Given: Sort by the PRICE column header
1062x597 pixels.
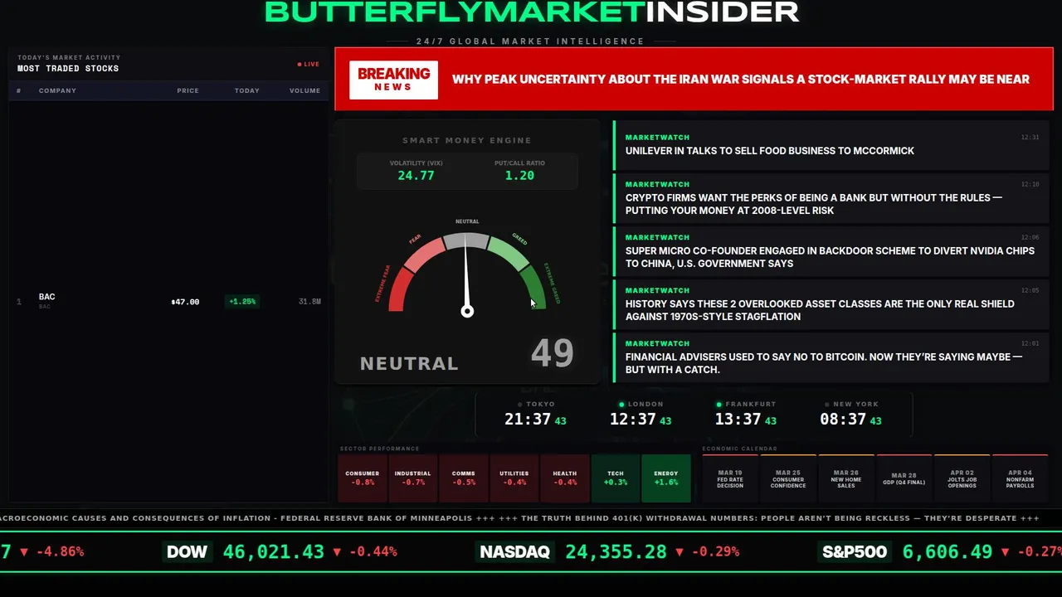Looking at the screenshot, I should point(188,90).
